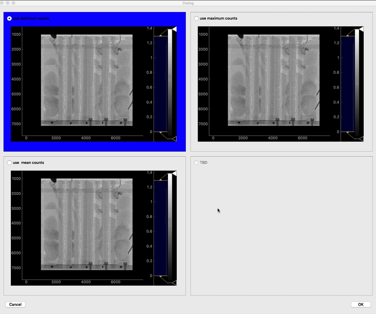Click the minimum counts radiograph image
The height and width of the screenshot is (314, 376).
(86, 80)
